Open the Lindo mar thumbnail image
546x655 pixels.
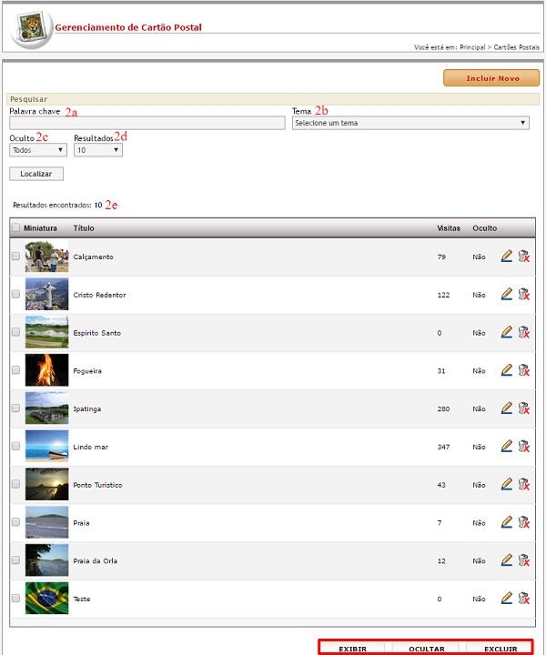pos(46,446)
